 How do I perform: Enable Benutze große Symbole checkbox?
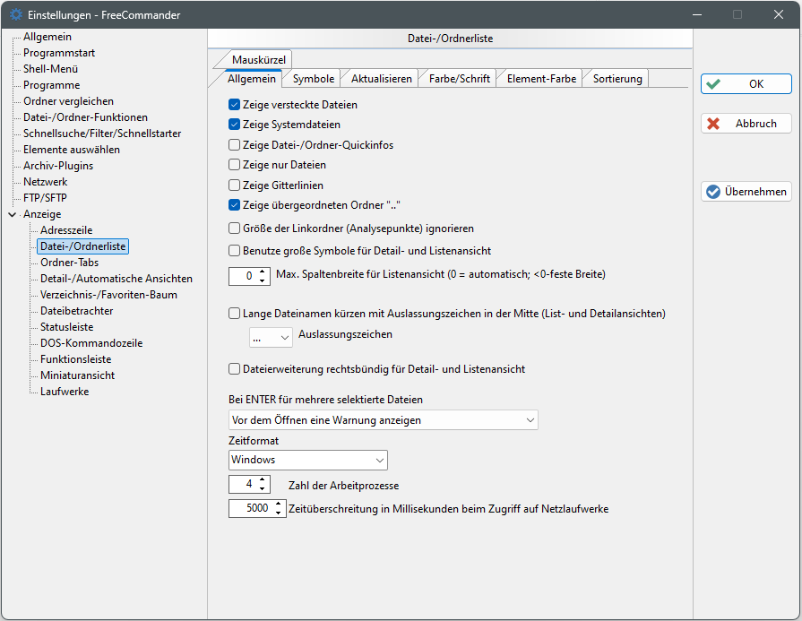pos(234,251)
